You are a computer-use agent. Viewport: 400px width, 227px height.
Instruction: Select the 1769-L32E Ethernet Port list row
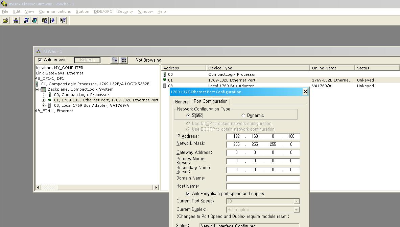coord(281,80)
